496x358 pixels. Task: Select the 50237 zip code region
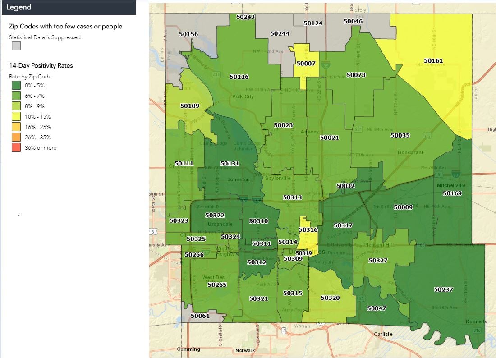[444, 289]
